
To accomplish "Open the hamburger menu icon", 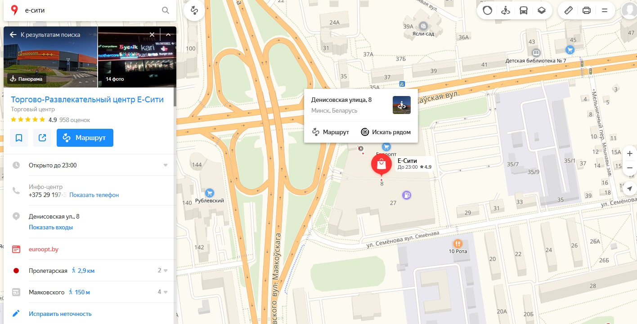I will pyautogui.click(x=605, y=10).
